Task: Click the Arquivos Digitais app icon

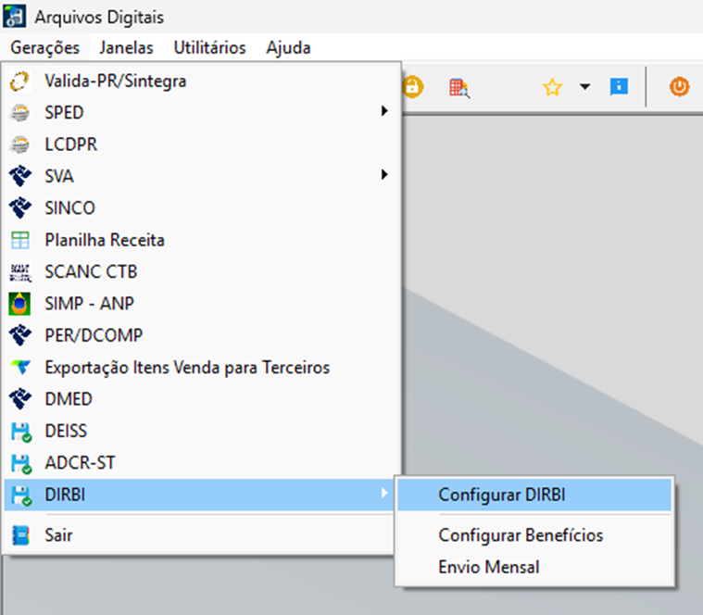Action: pos(14,16)
